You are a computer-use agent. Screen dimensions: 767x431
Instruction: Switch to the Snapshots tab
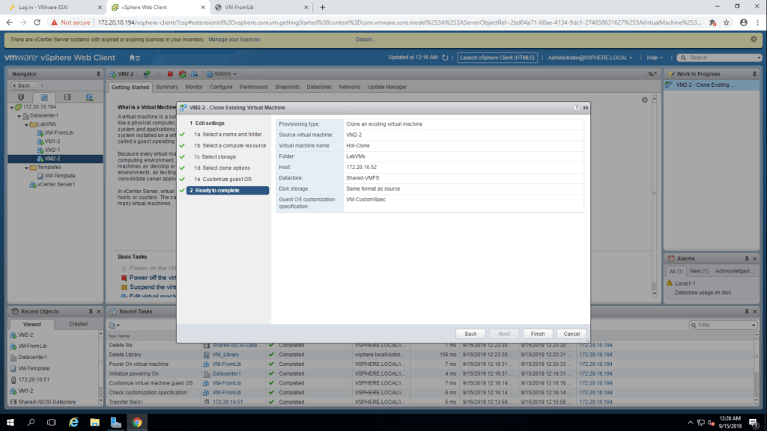click(x=287, y=87)
